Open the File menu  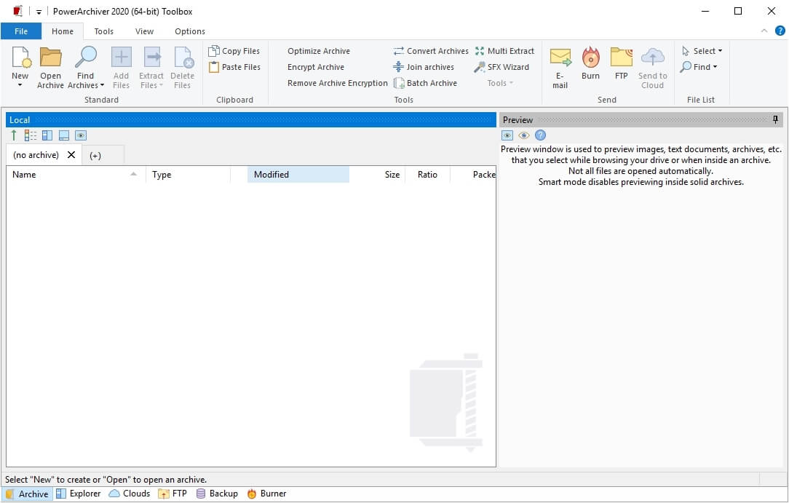click(21, 31)
